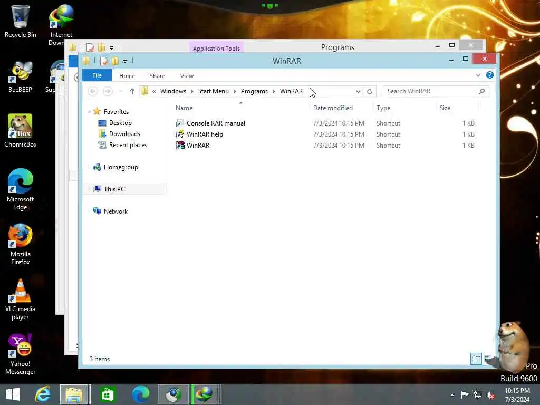Image resolution: width=540 pixels, height=405 pixels.
Task: Click the muted volume tray icon
Action: (x=490, y=394)
